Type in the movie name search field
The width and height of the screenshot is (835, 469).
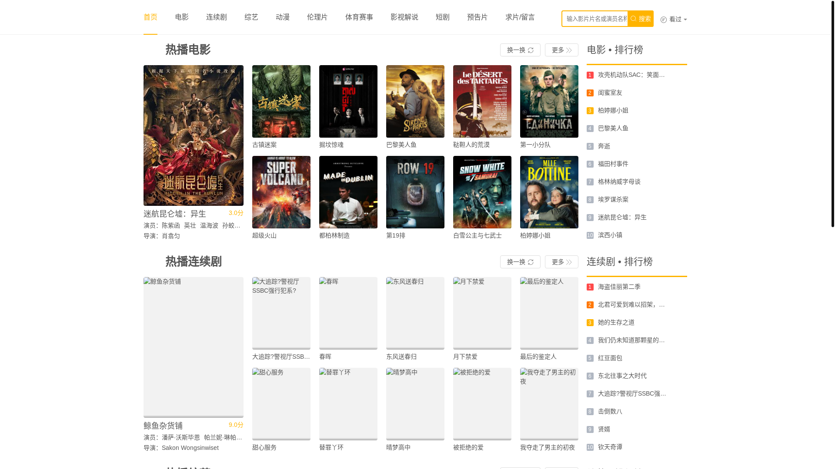pos(595,19)
